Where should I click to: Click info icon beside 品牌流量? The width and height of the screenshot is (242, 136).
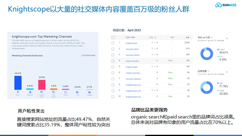click(208, 71)
